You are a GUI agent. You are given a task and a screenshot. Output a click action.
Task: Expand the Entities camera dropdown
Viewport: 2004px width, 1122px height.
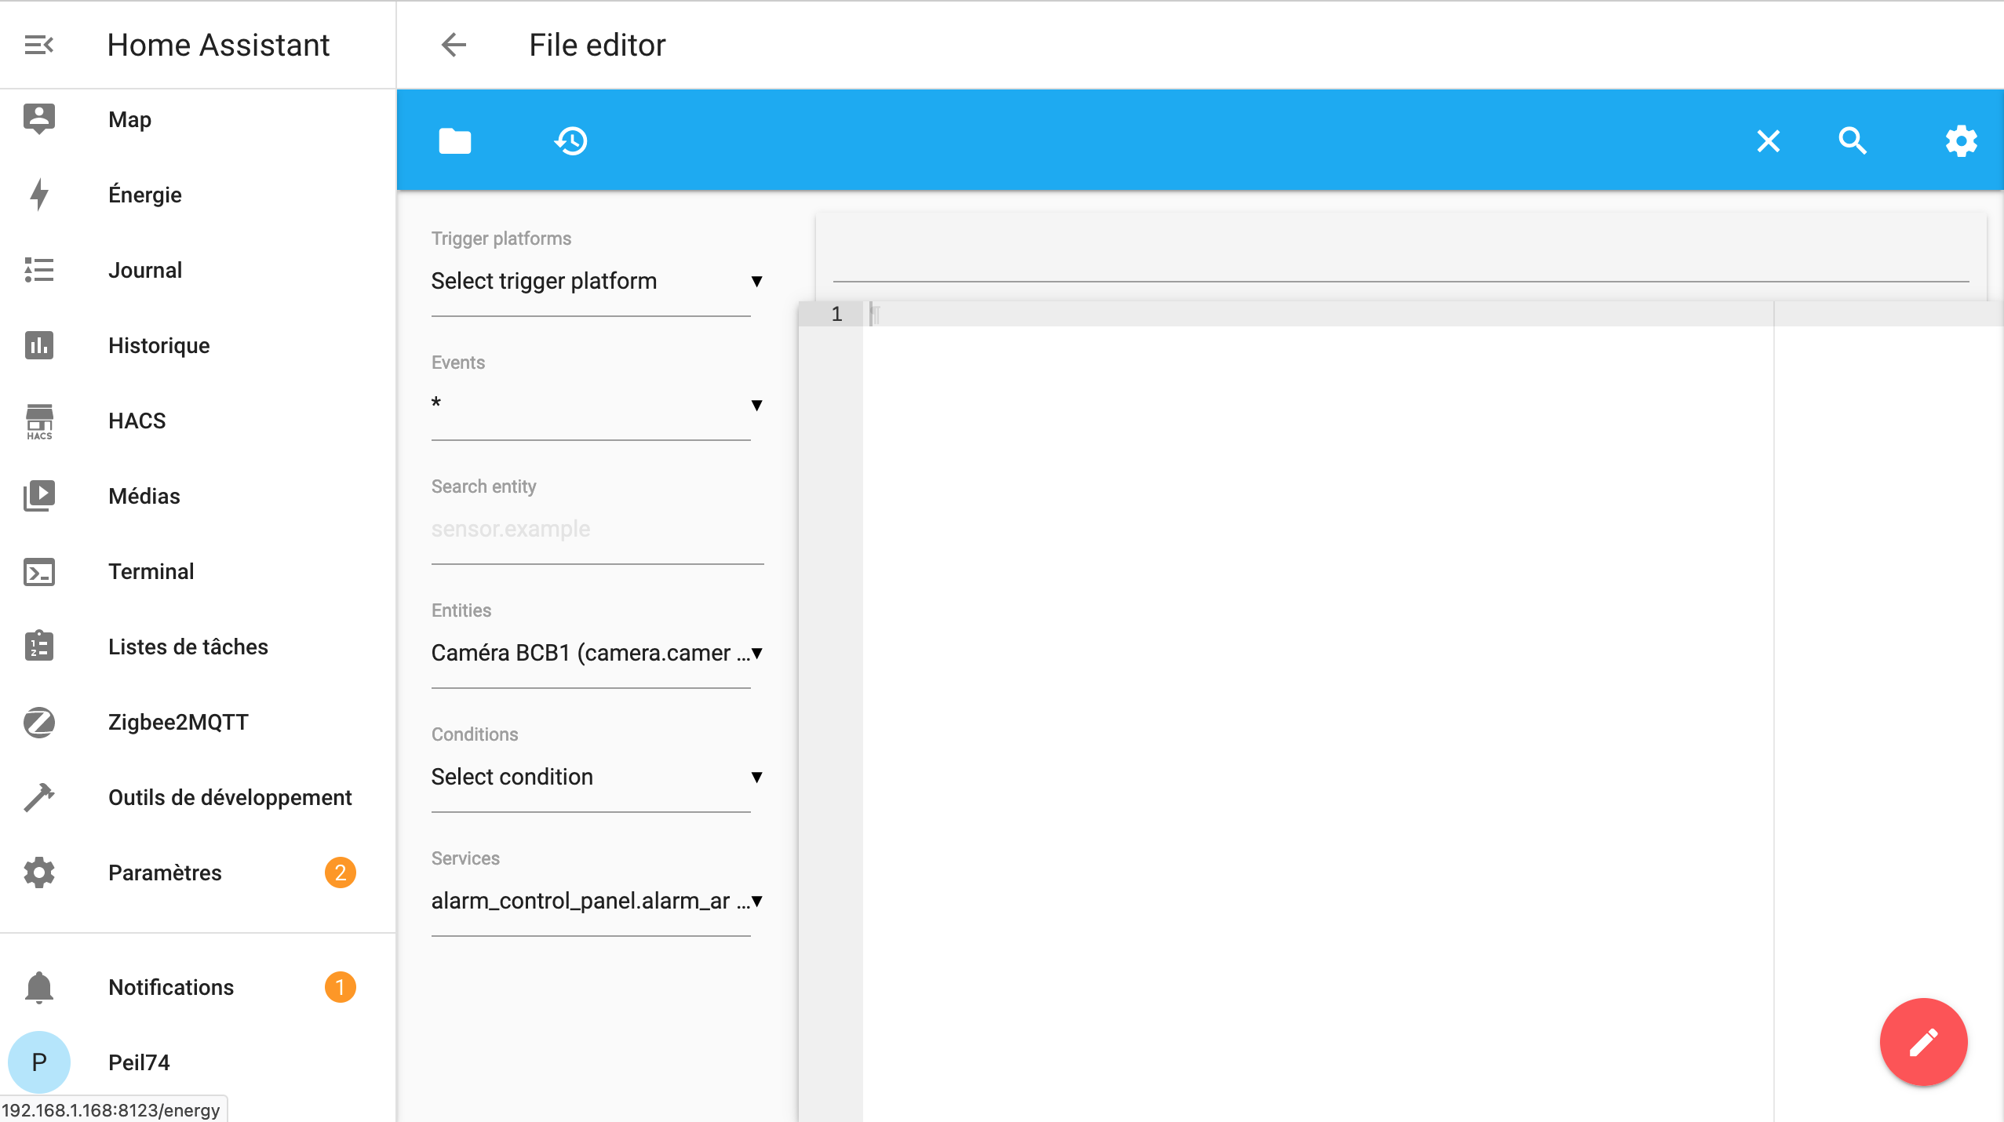tap(596, 653)
